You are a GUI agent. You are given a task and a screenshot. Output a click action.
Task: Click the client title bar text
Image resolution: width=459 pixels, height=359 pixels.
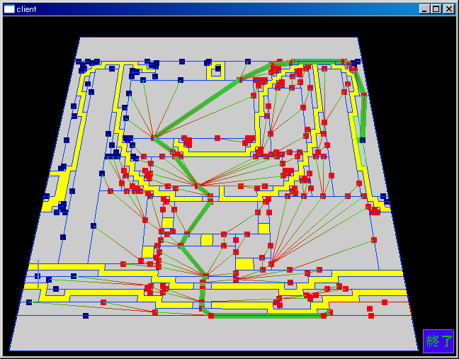pyautogui.click(x=26, y=9)
